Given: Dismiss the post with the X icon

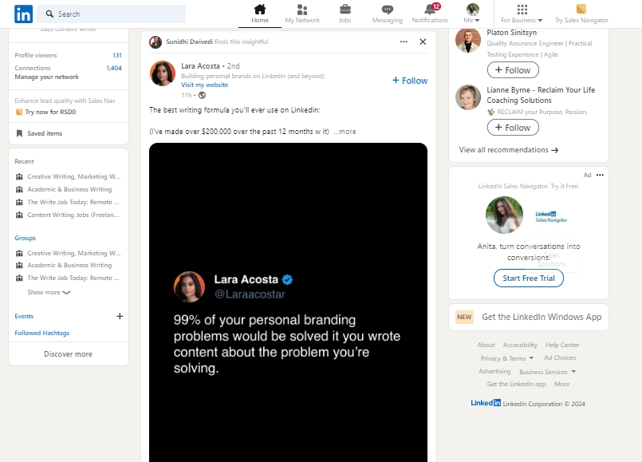Looking at the screenshot, I should pos(423,41).
